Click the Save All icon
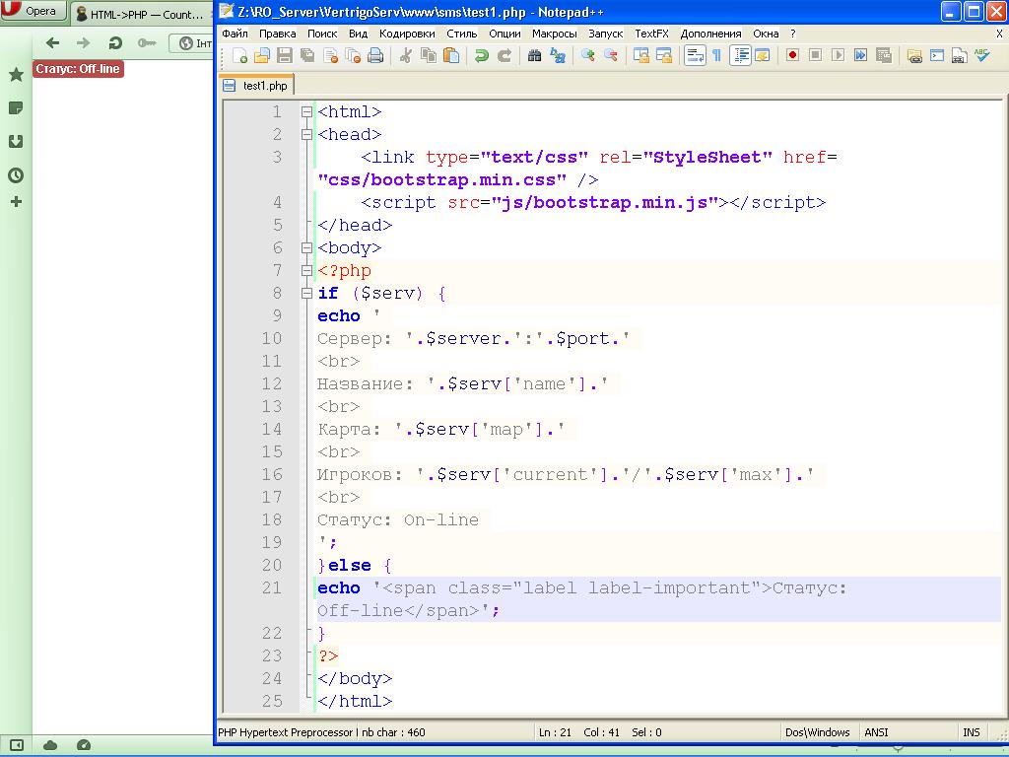 point(307,56)
